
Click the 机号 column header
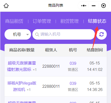(73, 50)
